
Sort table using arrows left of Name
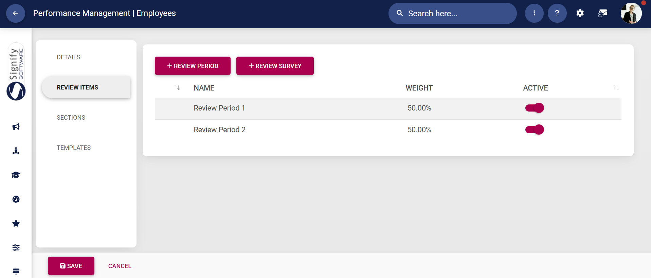coord(177,88)
